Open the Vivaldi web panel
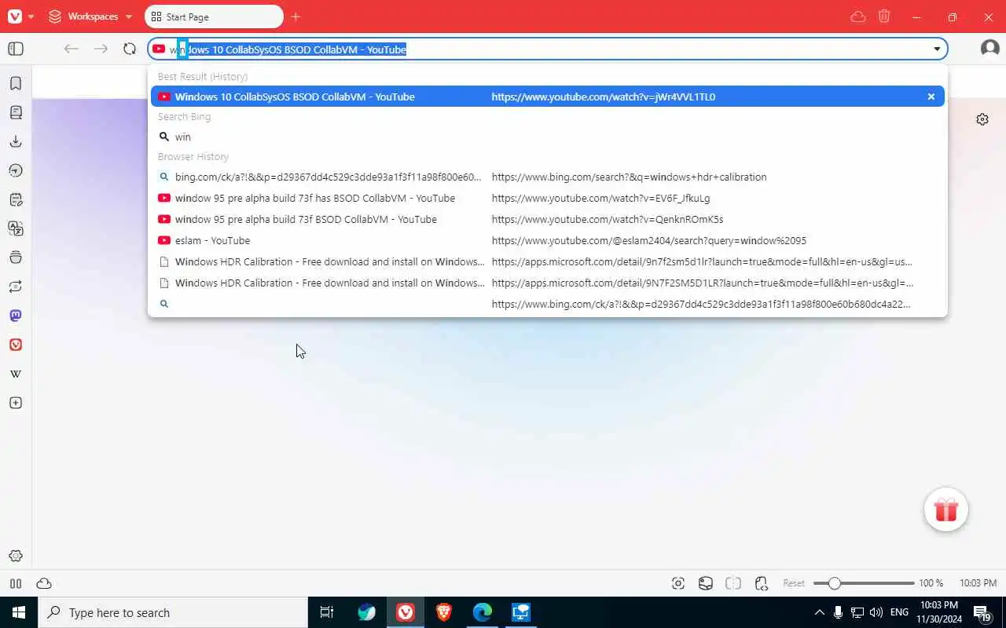1006x628 pixels. click(x=16, y=345)
